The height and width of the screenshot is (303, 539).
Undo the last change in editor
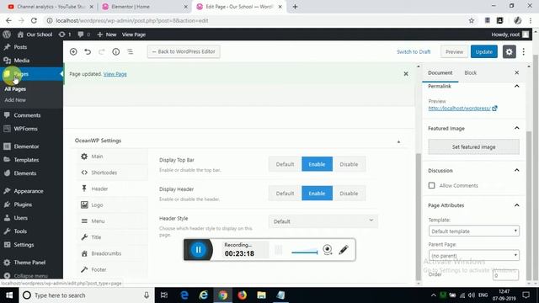pos(88,51)
